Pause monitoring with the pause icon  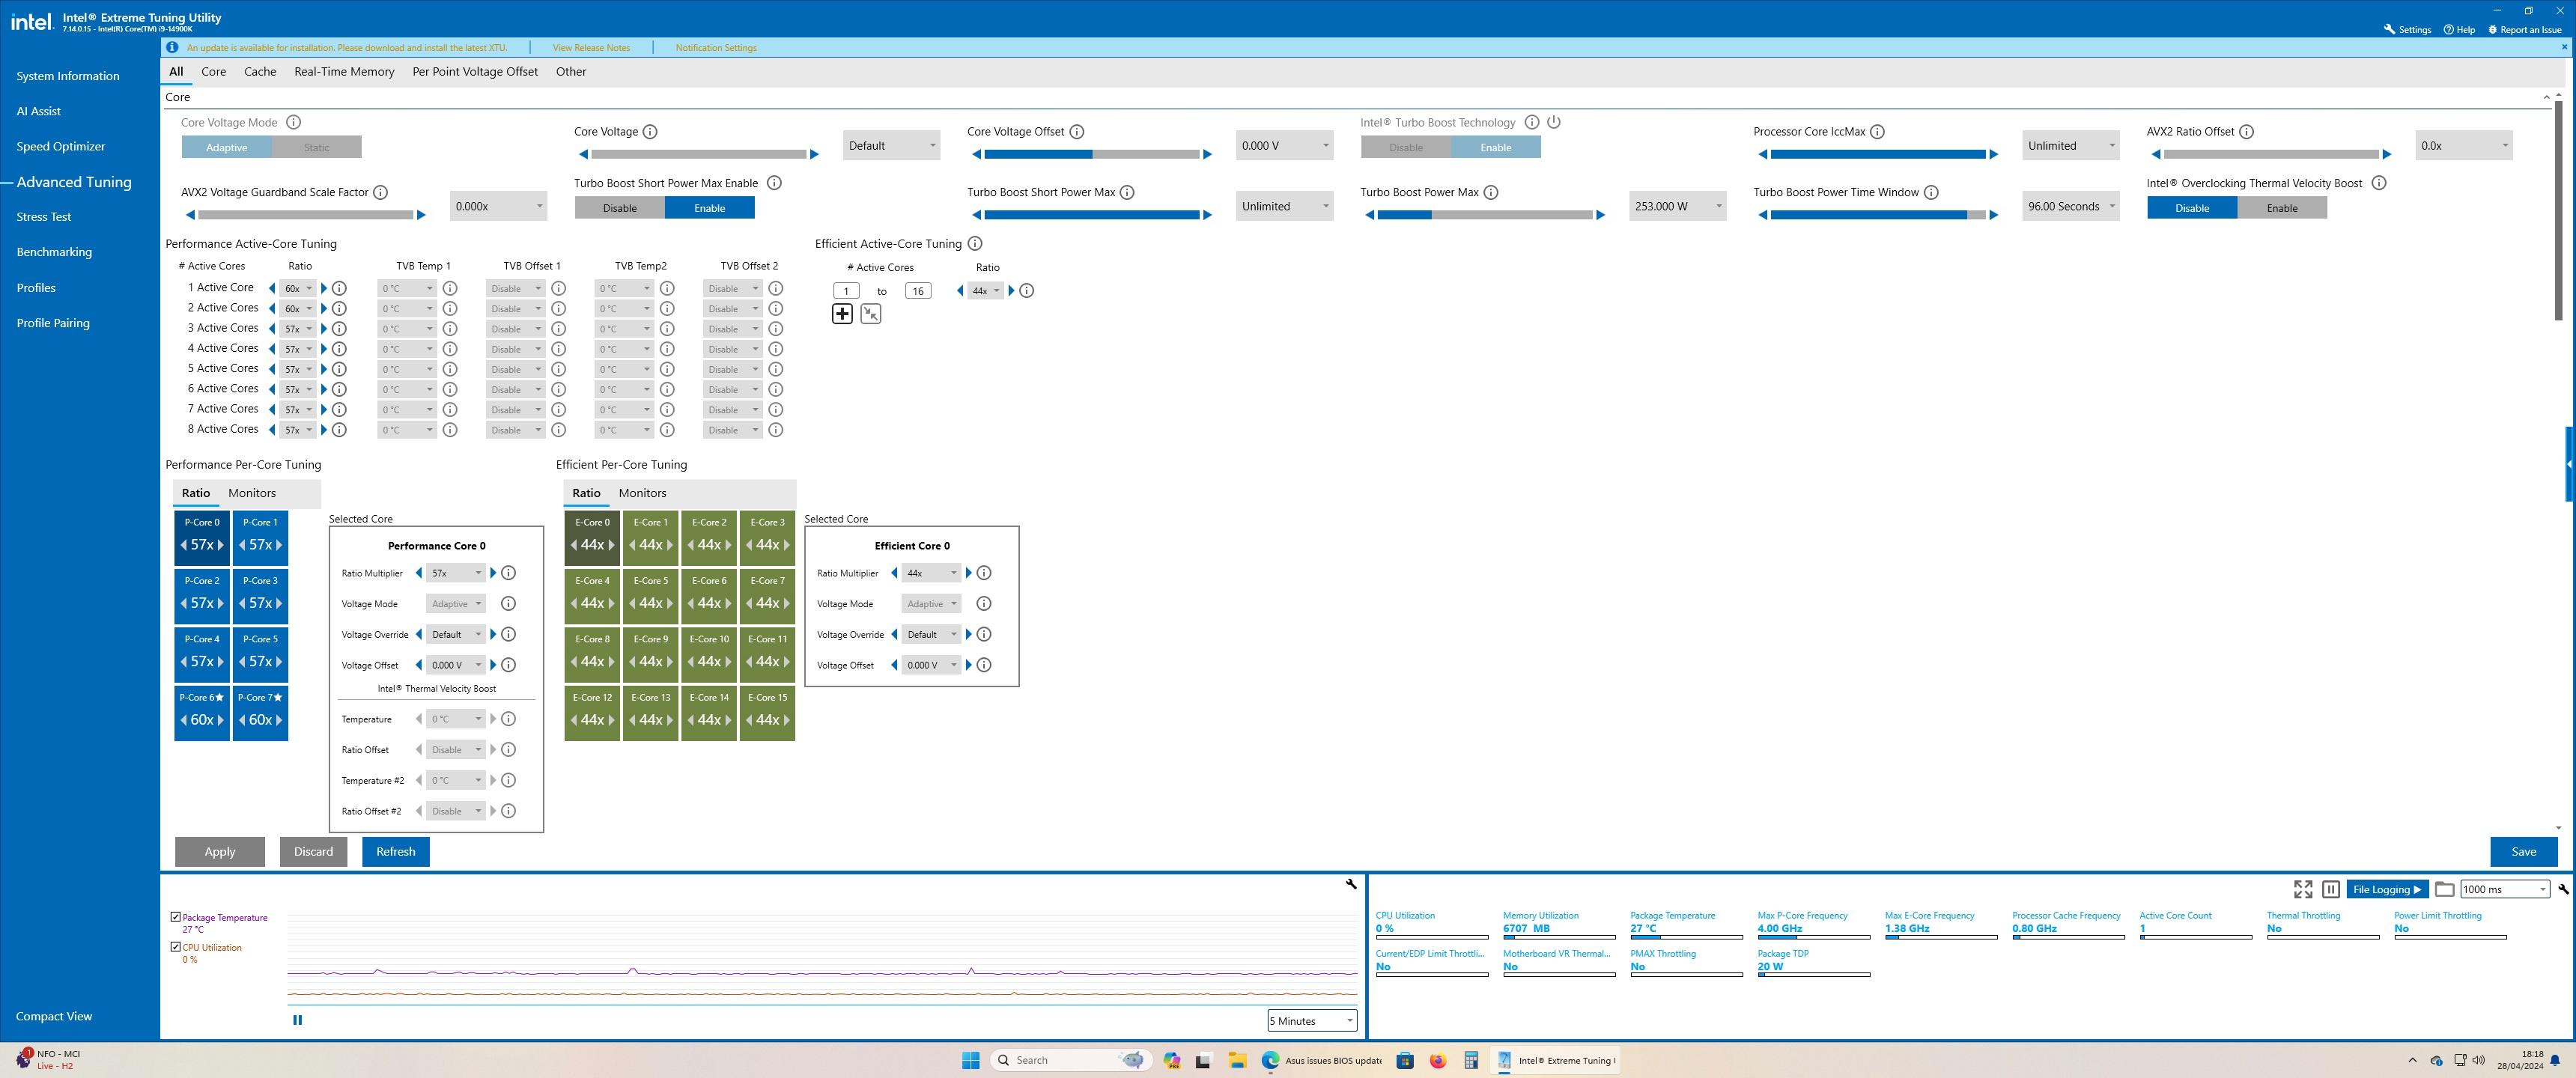pos(2331,889)
